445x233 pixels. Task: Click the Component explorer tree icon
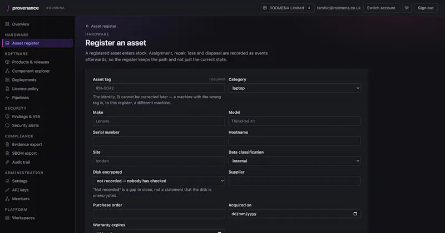[x=7, y=71]
